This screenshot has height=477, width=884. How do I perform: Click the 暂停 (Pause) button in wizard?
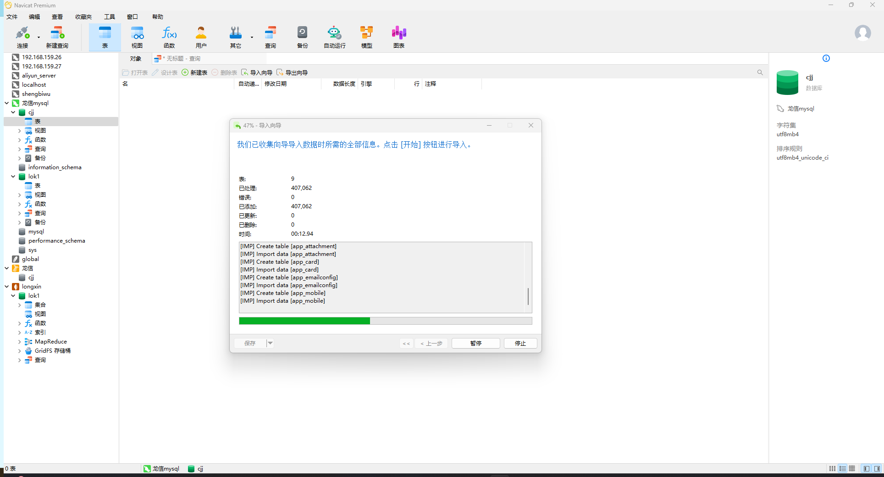coord(476,343)
